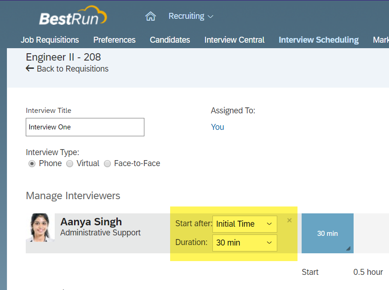Follow the Back to Requisitions link

click(73, 68)
